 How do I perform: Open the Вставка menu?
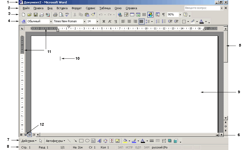62,8
